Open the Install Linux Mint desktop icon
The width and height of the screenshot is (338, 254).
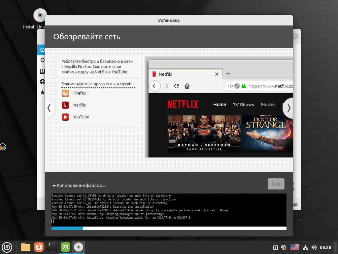(x=40, y=16)
